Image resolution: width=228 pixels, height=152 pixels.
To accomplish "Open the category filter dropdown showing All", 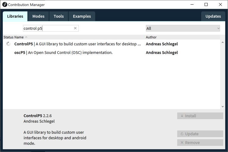I will (x=183, y=28).
